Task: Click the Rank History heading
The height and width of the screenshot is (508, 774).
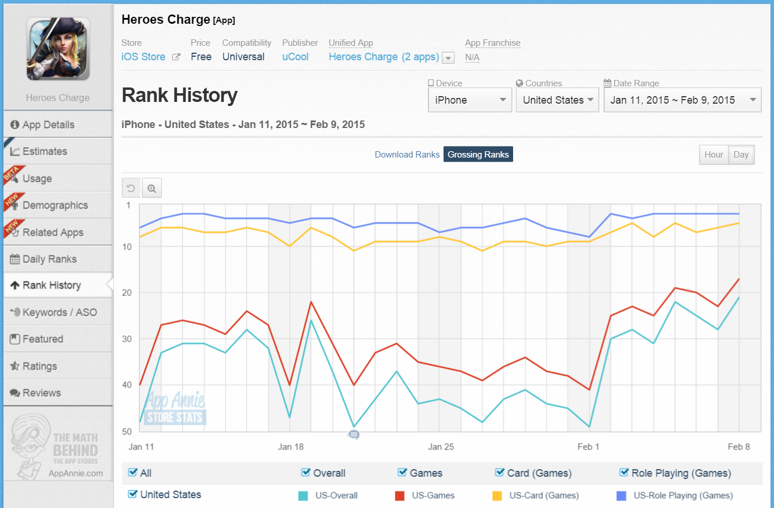Action: [x=180, y=96]
